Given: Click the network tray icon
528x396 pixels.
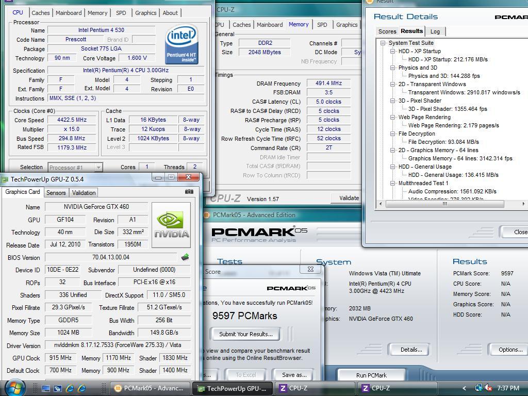Looking at the screenshot, I should point(478,388).
